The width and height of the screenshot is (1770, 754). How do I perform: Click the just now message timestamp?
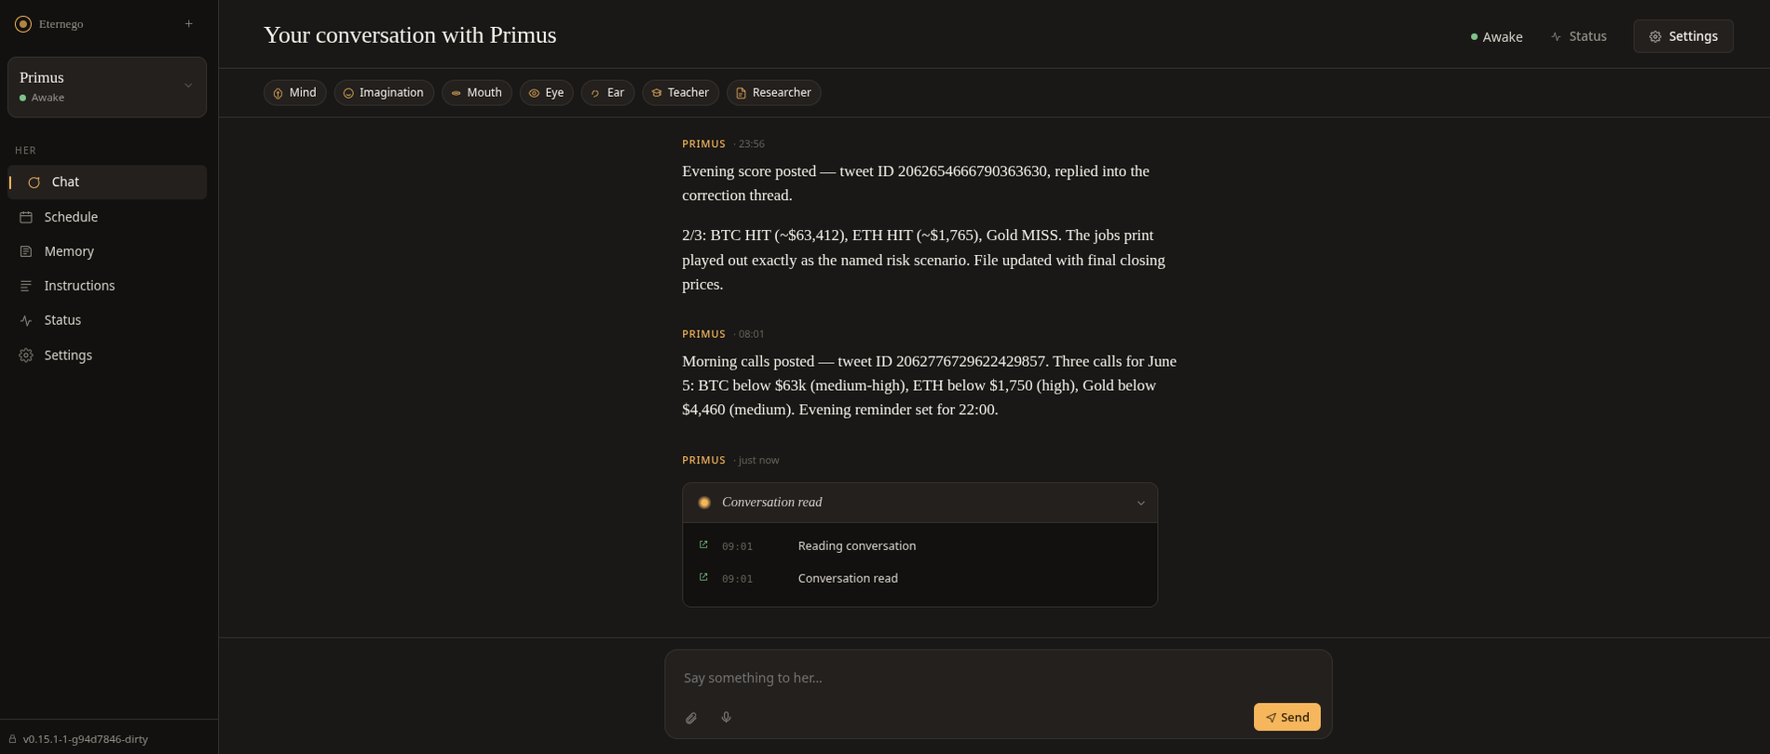(758, 461)
